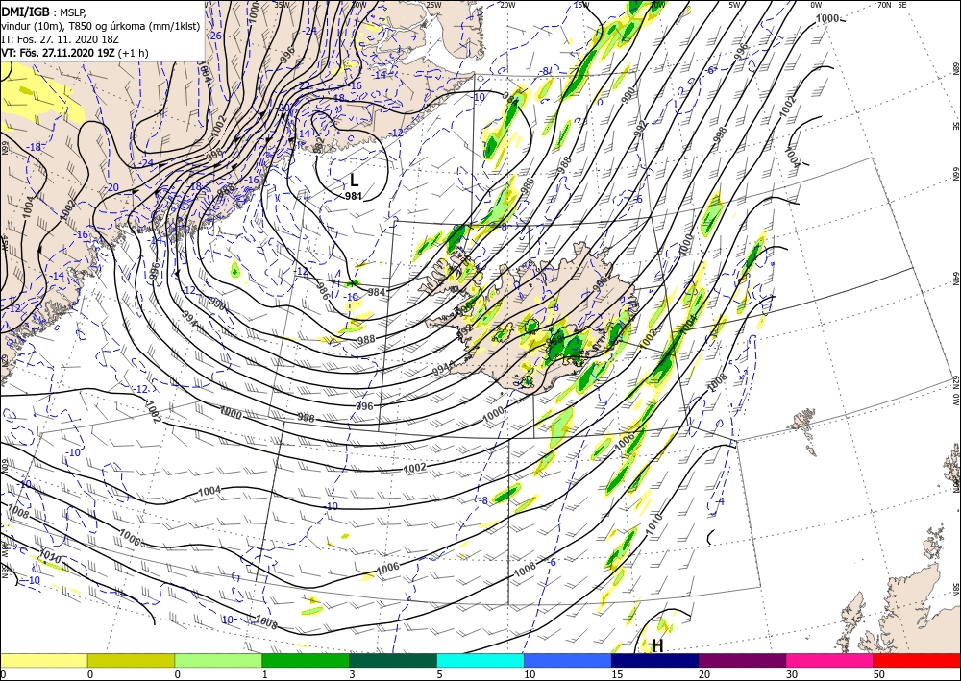The width and height of the screenshot is (961, 681).
Task: Click the '982' isobar label near Greenland coast
Action: pos(319,143)
